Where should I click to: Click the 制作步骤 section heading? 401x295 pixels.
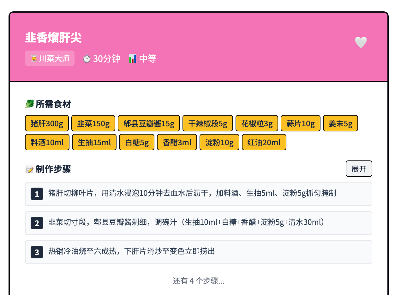[53, 169]
